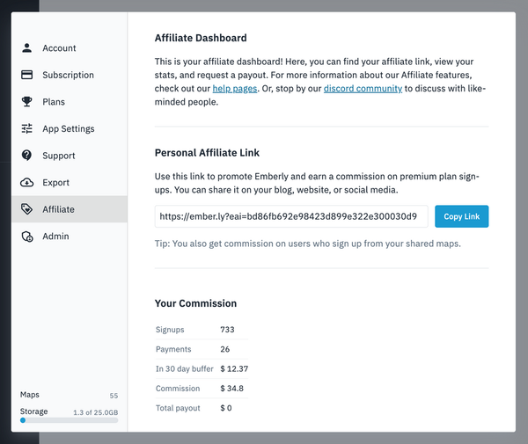Click the Subscription credit card icon
Screen dimensions: 528x444
(x=26, y=76)
